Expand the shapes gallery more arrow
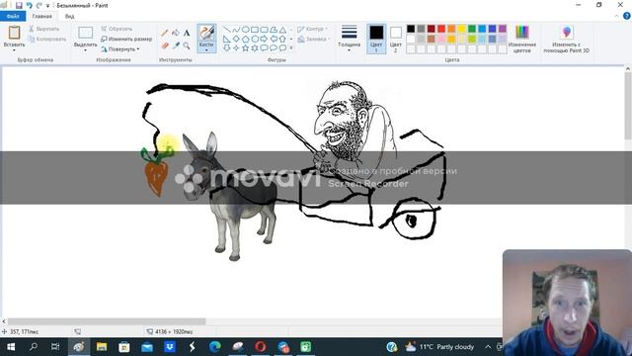 click(291, 48)
